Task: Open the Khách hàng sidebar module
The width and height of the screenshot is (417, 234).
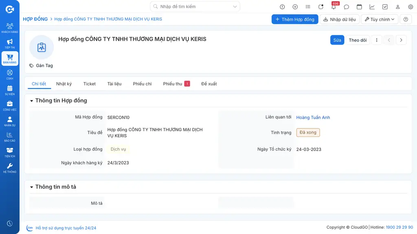Action: [10, 28]
